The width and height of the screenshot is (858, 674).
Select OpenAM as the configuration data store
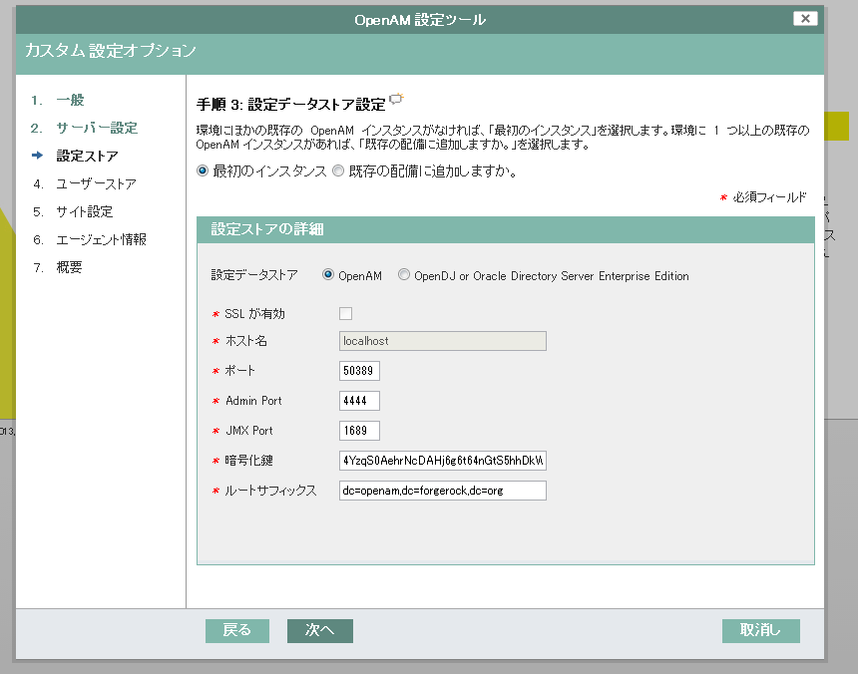click(327, 276)
